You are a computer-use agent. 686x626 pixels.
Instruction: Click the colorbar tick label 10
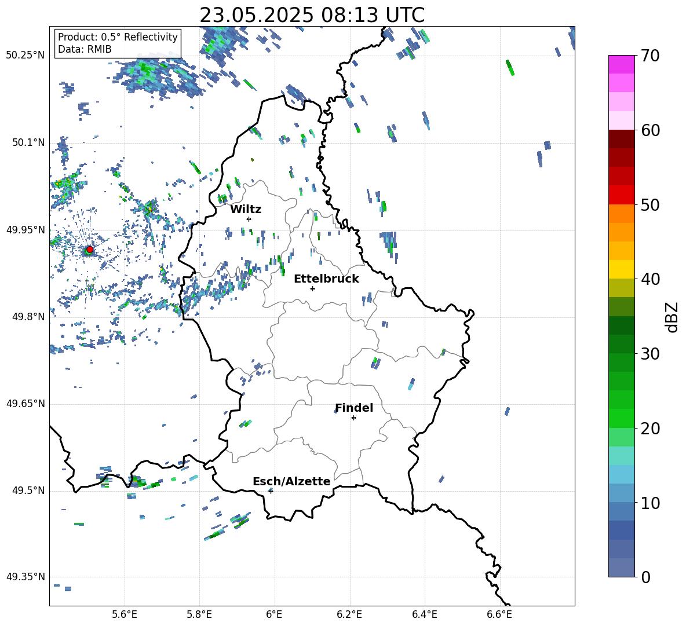click(x=650, y=503)
